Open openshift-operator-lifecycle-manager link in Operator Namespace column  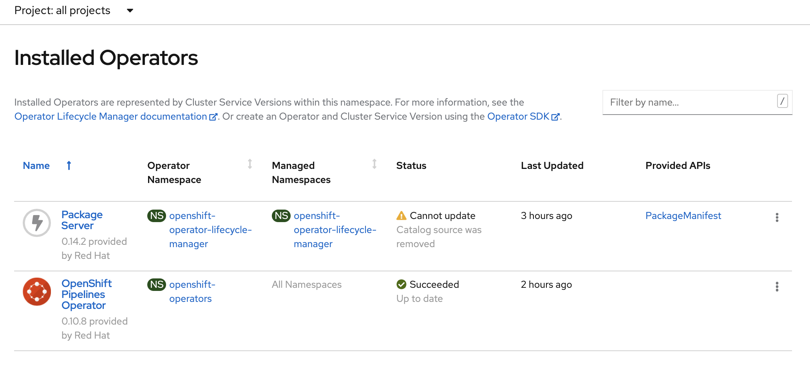[210, 230]
